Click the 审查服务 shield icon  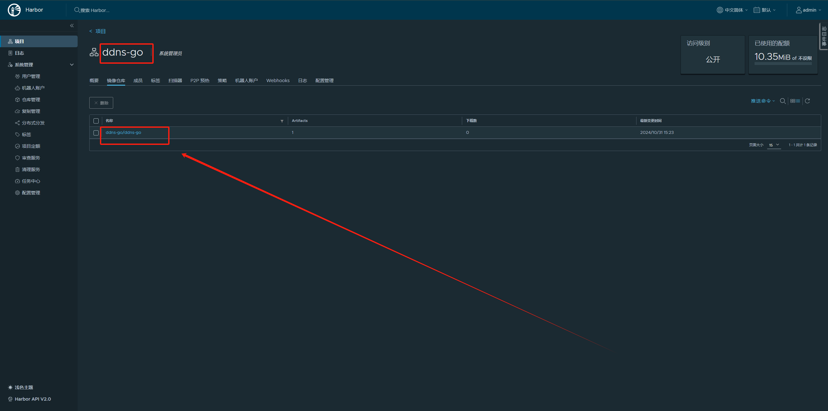pos(17,158)
